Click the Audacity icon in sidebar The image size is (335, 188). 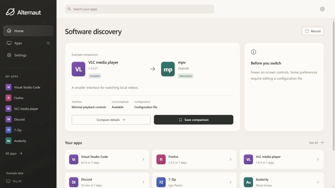tap(9, 141)
